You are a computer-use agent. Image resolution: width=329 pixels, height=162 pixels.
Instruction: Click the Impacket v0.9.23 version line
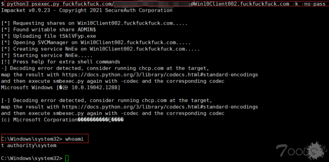coord(87,11)
